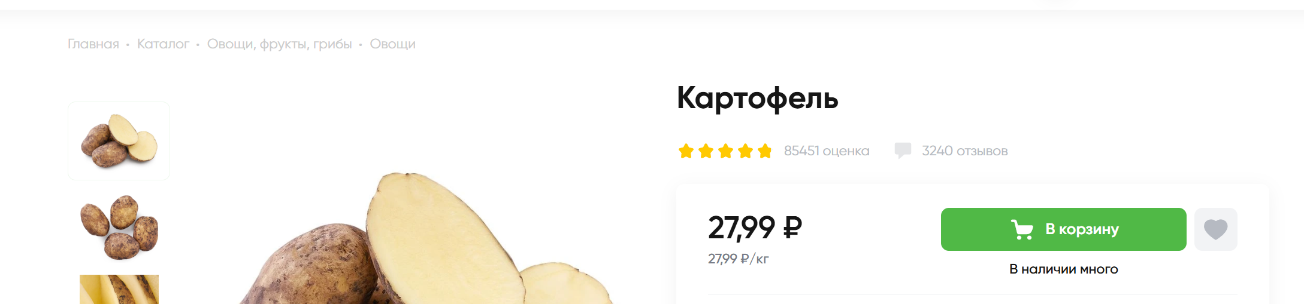Add potato to cart with В корзину
Image resolution: width=1304 pixels, height=304 pixels.
1063,229
